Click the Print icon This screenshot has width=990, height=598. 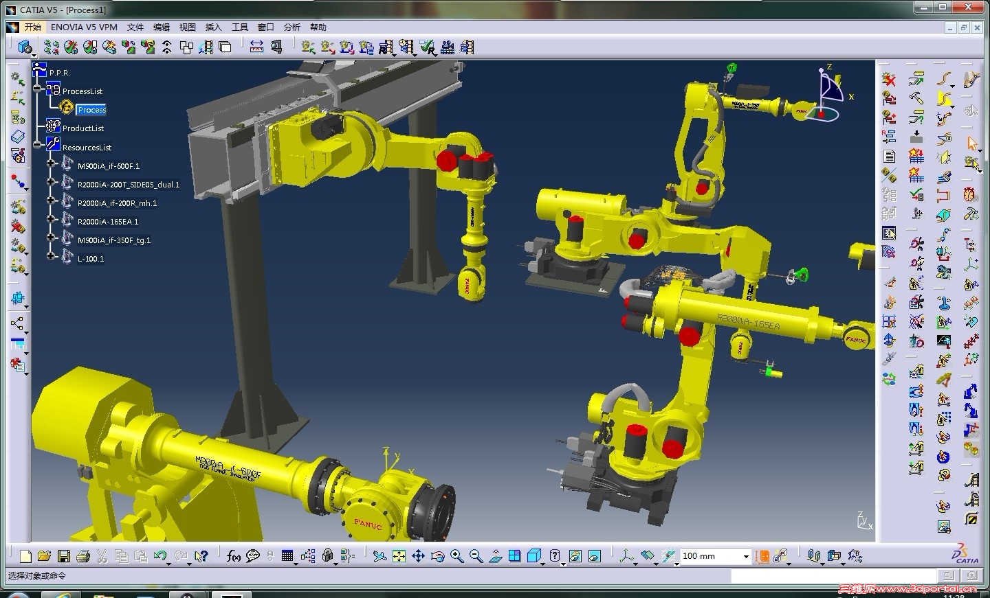click(x=83, y=556)
